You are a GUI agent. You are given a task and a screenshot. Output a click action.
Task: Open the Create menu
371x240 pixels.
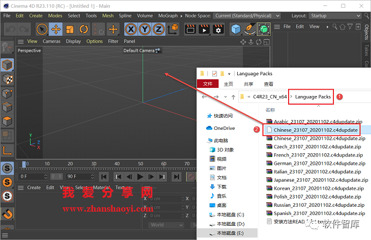click(35, 16)
